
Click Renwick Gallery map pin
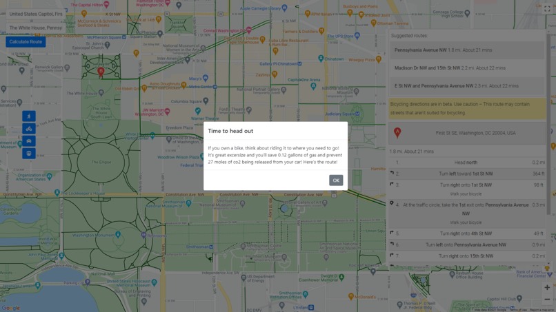click(67, 67)
